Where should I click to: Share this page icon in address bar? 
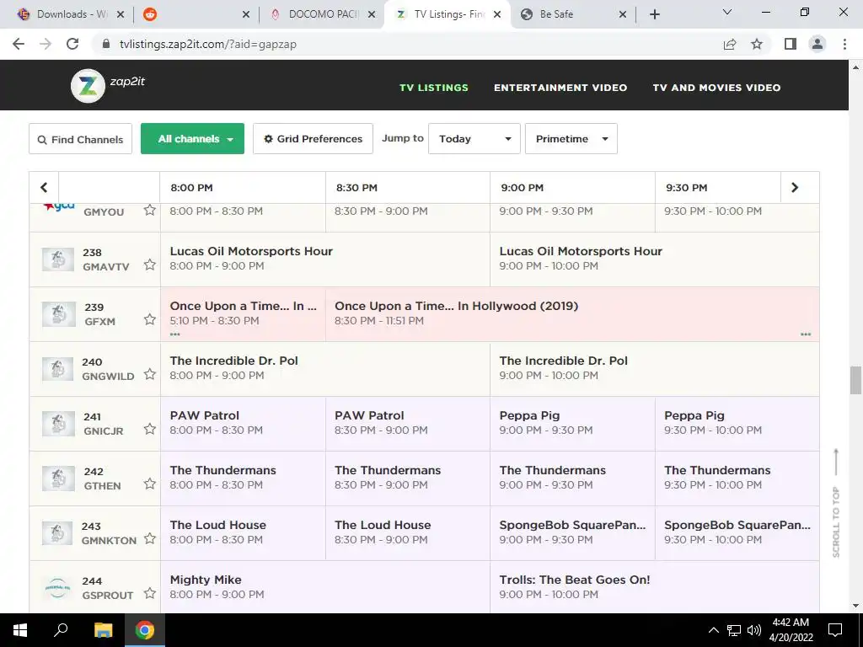point(730,44)
